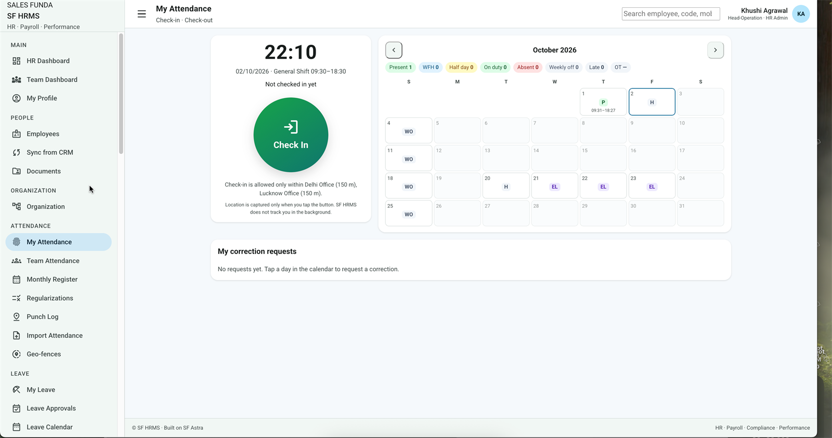Tap the green Check In button
Screen dimensions: 832x438
coord(291,135)
